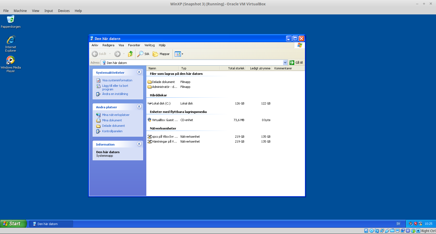This screenshot has height=234, width=436.
Task: Click the recording status icon in VirtualBox
Action: [x=403, y=231]
